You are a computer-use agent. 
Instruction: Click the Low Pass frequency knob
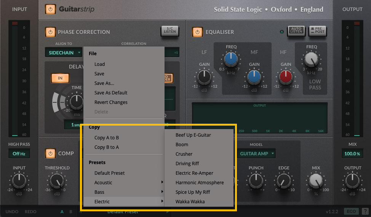[311, 59]
